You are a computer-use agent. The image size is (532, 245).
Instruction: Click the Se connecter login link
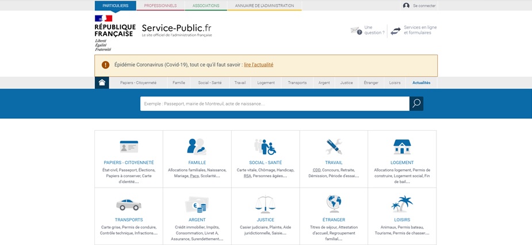click(x=420, y=6)
